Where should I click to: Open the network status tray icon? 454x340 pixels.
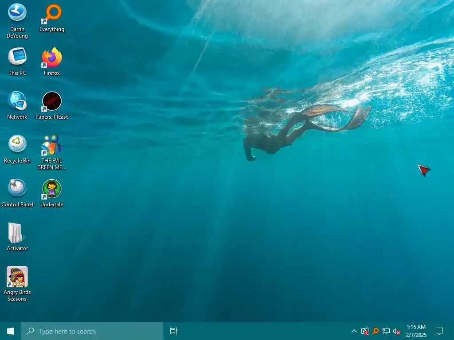pyautogui.click(x=386, y=331)
